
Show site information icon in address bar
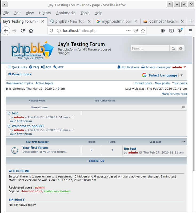59,31
